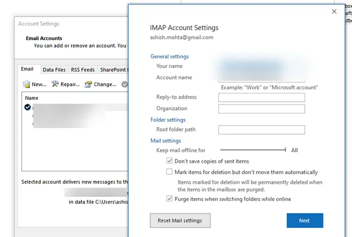
Task: Click the Root folder path field
Action: click(x=261, y=130)
